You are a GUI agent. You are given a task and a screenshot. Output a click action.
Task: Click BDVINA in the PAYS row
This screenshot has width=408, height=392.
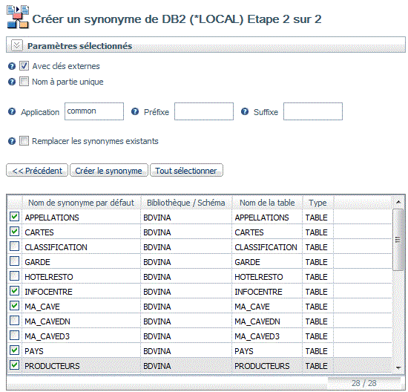157,351
